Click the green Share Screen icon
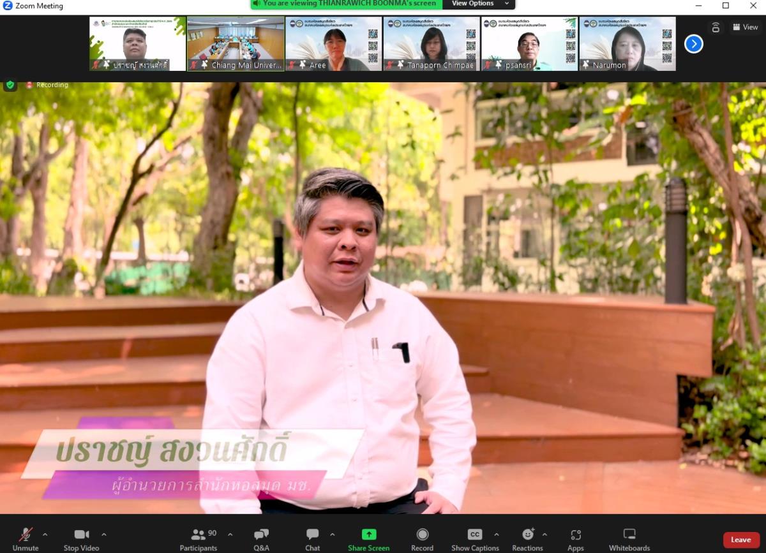 pyautogui.click(x=368, y=535)
